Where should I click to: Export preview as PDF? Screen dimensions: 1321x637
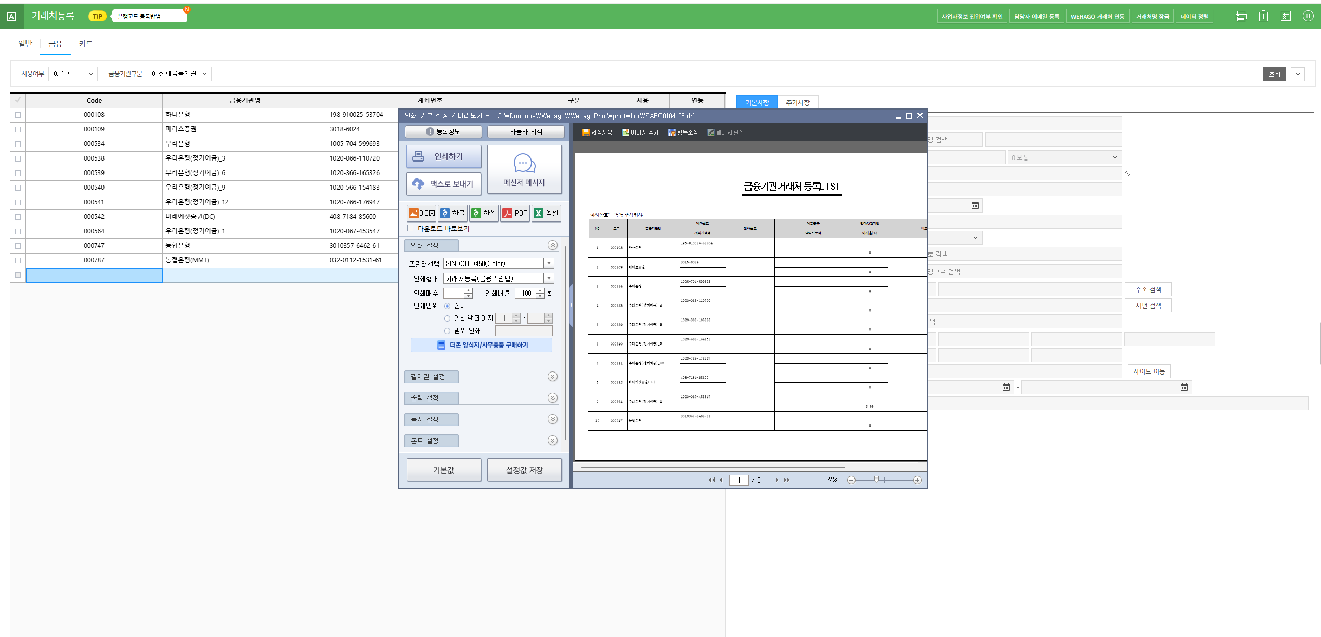[515, 213]
